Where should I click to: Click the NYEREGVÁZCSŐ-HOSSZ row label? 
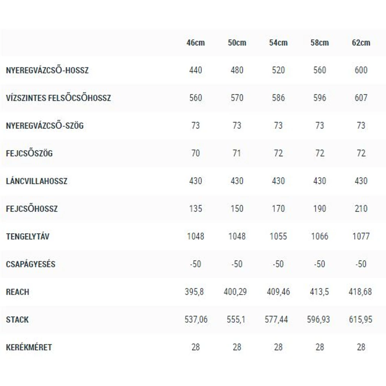pyautogui.click(x=47, y=70)
